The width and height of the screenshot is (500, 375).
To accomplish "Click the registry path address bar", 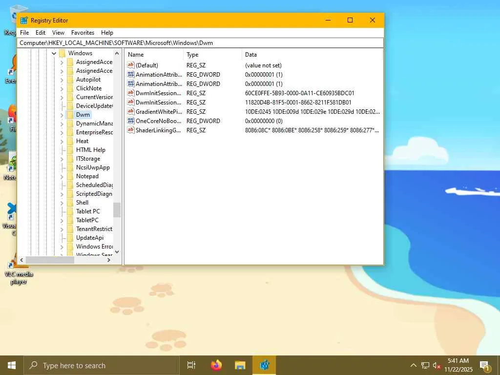I will pos(200,43).
